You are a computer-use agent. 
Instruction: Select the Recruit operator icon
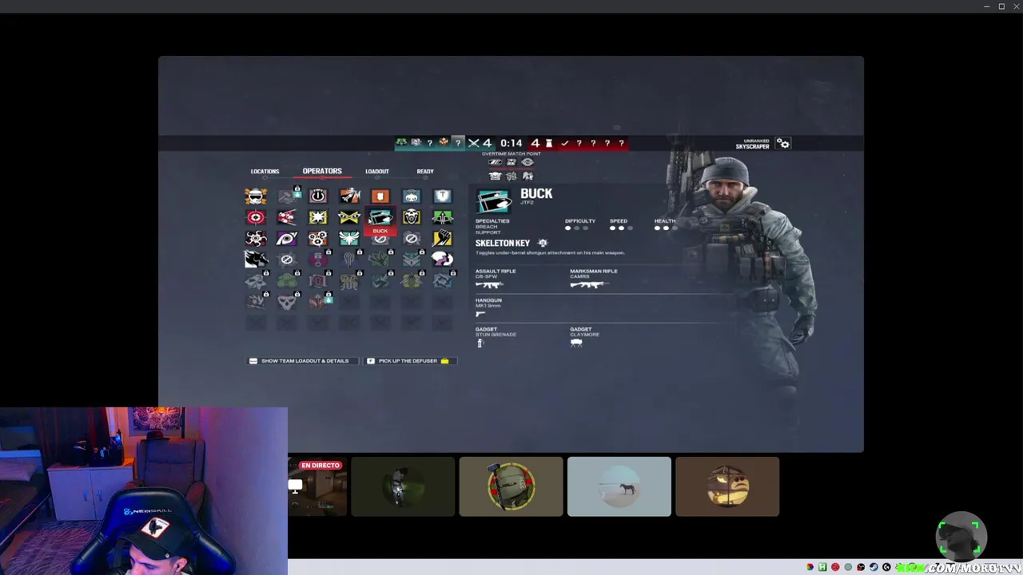click(256, 196)
